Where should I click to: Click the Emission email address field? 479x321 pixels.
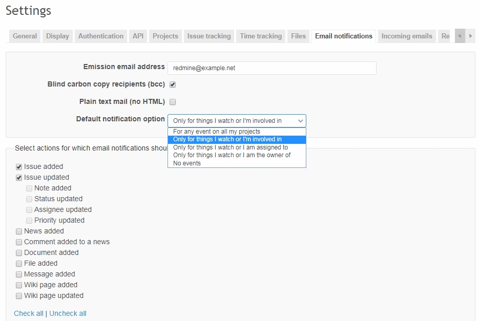point(272,68)
